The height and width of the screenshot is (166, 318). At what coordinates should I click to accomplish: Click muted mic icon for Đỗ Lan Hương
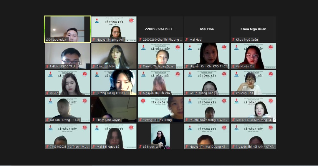tap(47, 120)
